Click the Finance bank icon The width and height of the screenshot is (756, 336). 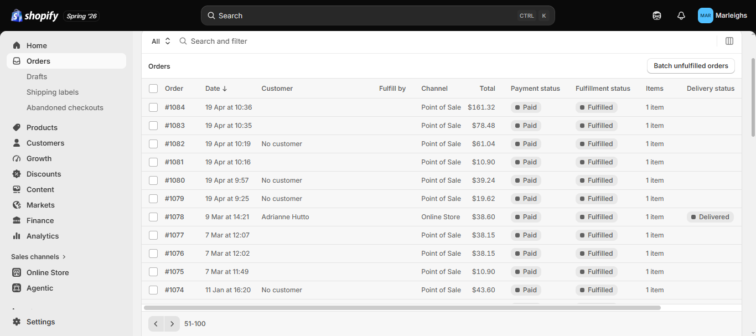tap(17, 220)
